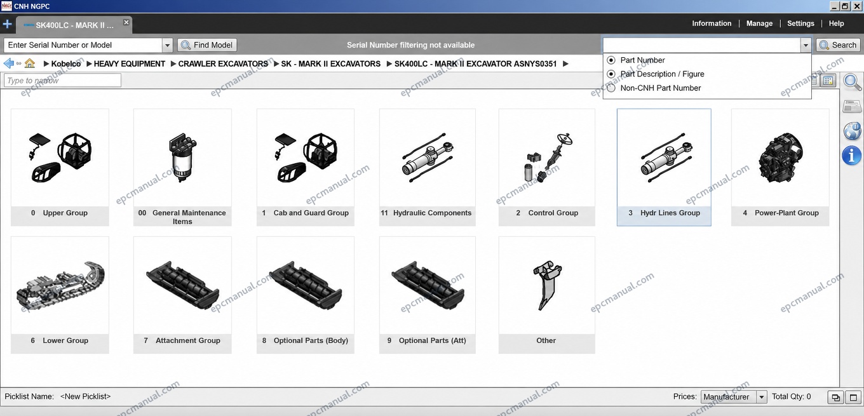Expand the arrow after ASNYS0351 breadcrumb
Screen dimensions: 864x416
(x=565, y=64)
